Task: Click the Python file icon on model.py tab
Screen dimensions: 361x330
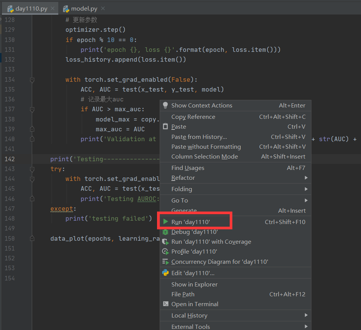Action: click(x=66, y=9)
